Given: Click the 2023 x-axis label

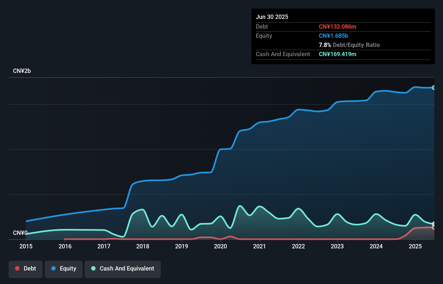Looking at the screenshot, I should tap(337, 246).
